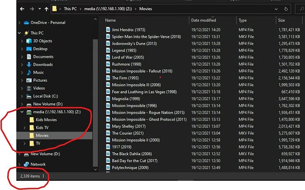Sort by Date modified column
Image resolution: width=305 pixels, height=190 pixels.
point(203,20)
